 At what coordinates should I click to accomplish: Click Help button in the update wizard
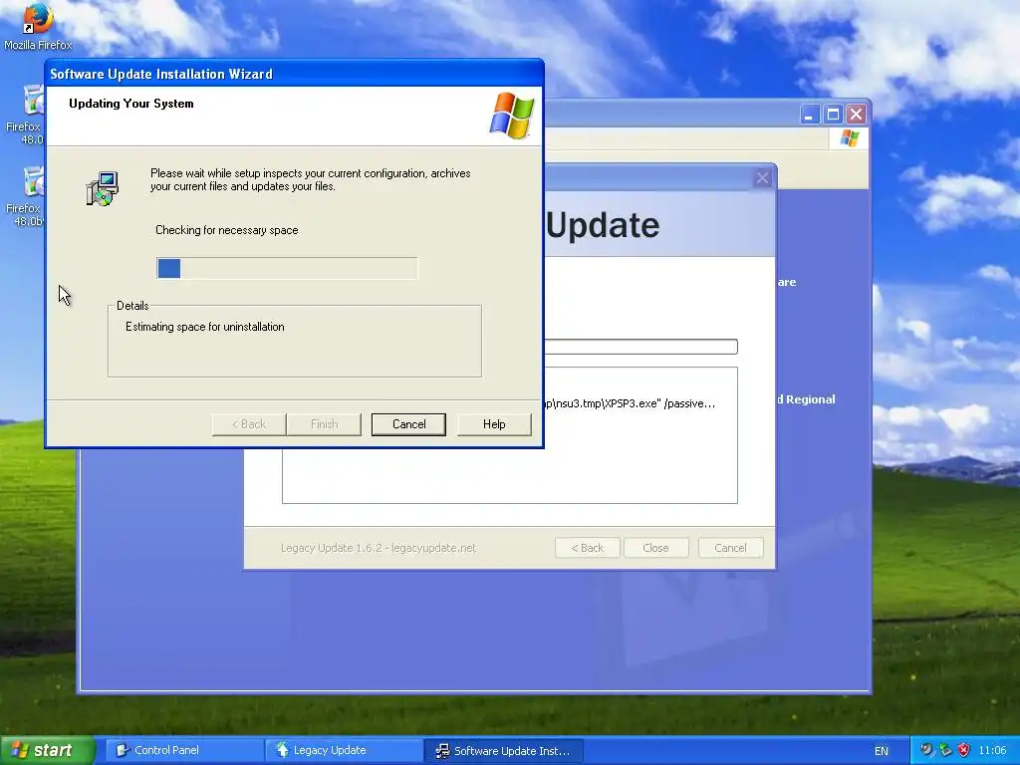(494, 424)
